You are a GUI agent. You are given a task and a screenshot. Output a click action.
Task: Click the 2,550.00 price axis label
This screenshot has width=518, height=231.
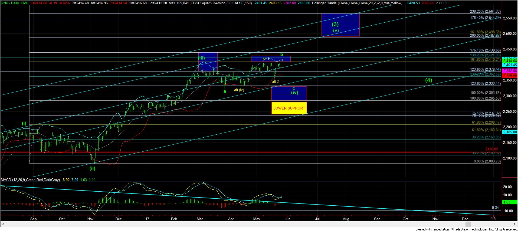coord(510,18)
